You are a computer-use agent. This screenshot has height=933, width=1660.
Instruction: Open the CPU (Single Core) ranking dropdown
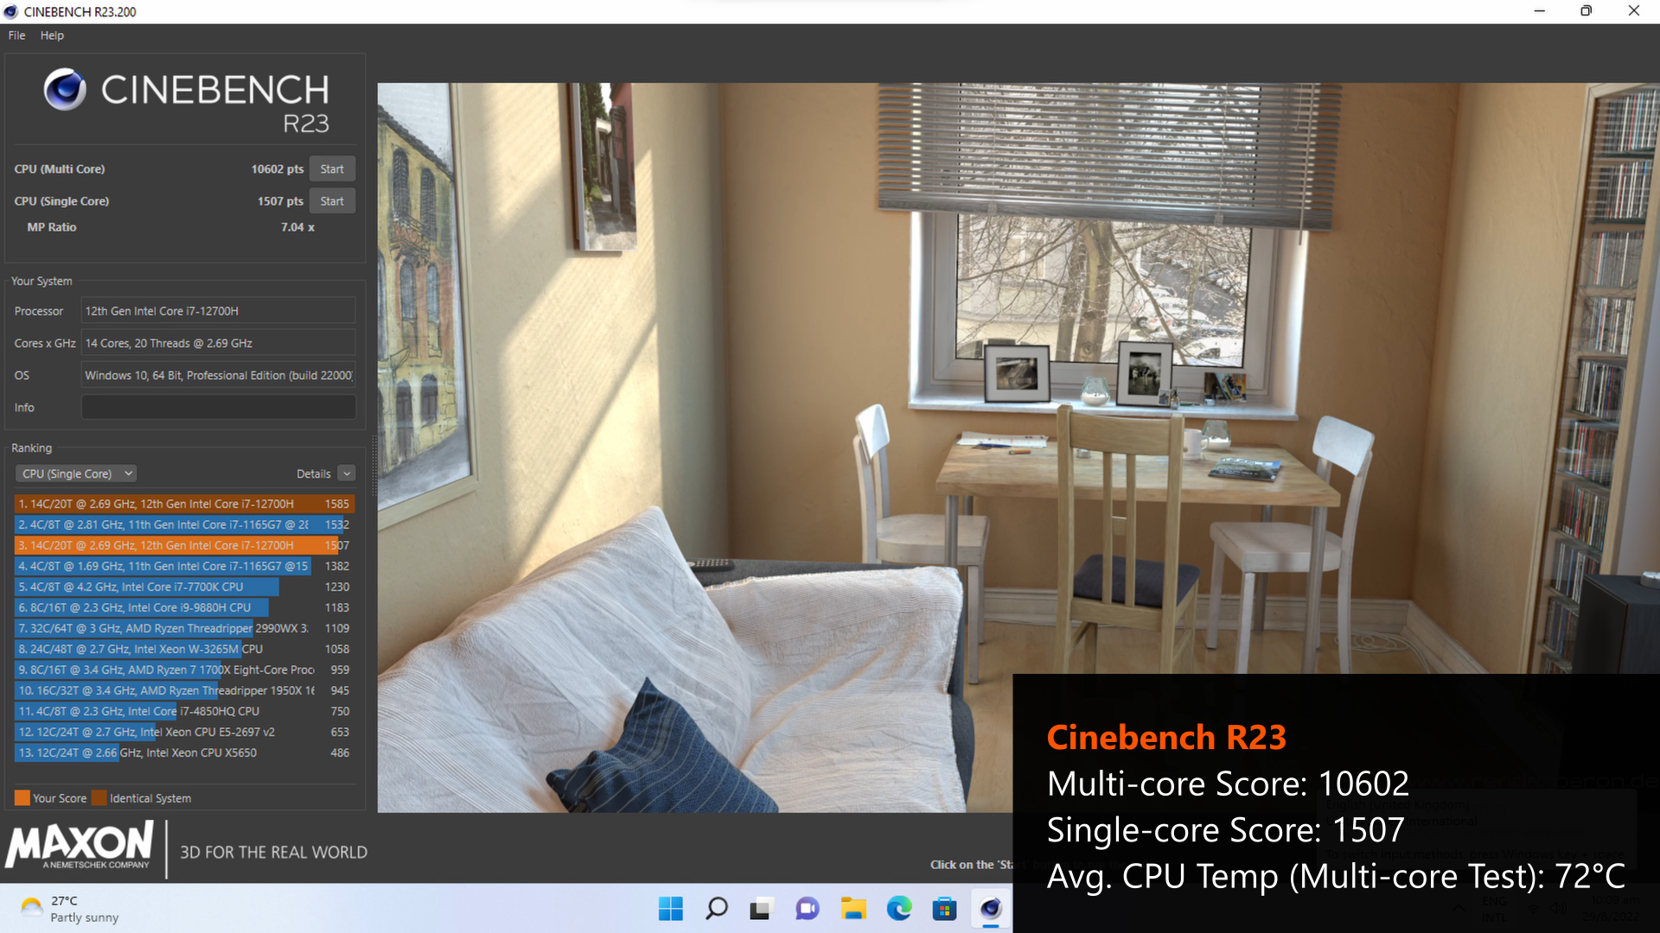click(76, 473)
